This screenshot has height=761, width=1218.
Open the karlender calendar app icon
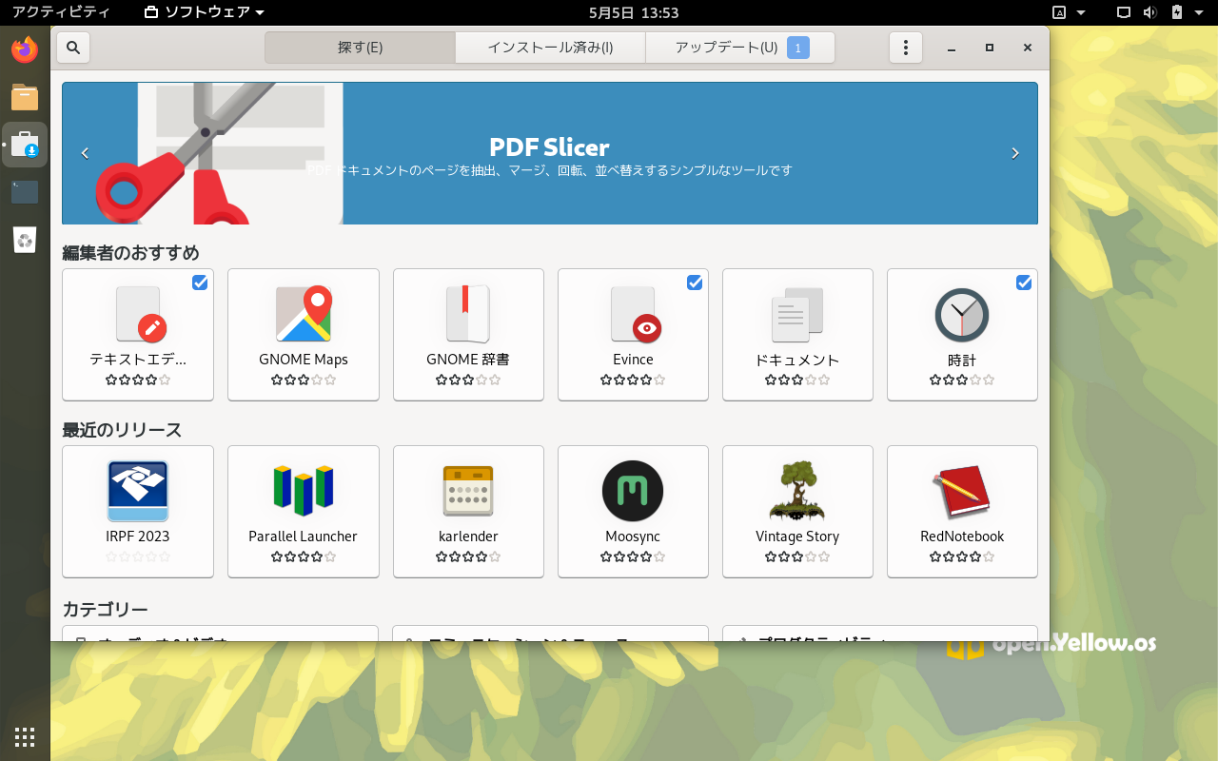(467, 492)
